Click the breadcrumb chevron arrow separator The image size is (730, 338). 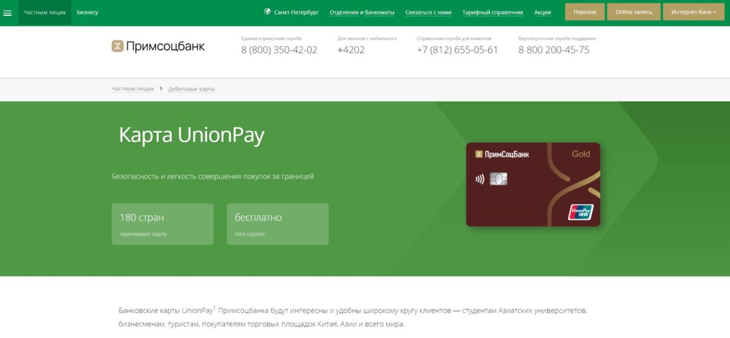pos(161,88)
